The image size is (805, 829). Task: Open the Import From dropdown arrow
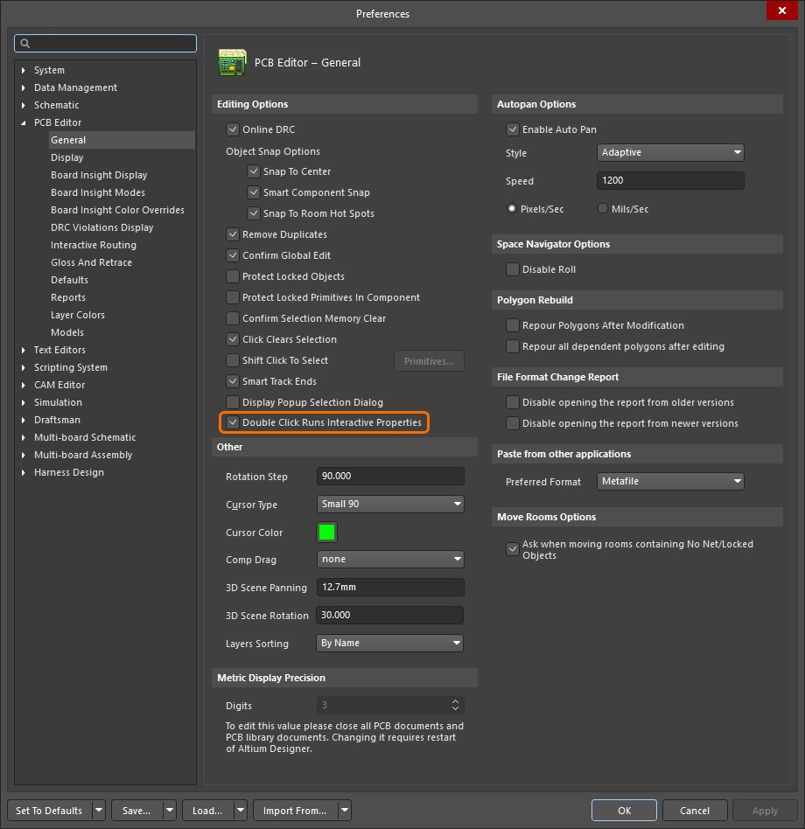point(345,810)
